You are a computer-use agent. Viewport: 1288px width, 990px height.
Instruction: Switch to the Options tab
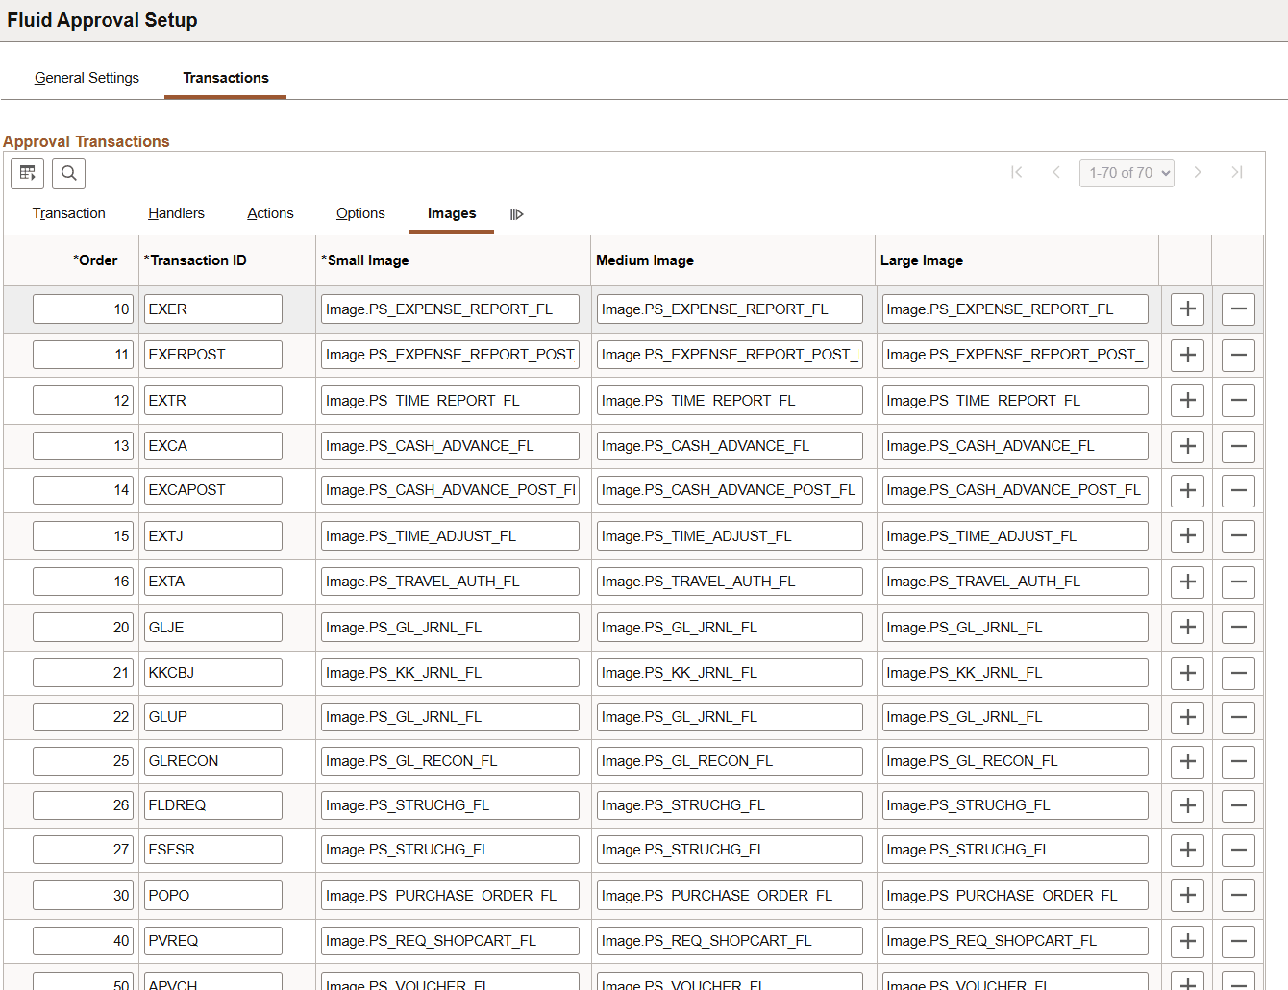[x=360, y=213]
